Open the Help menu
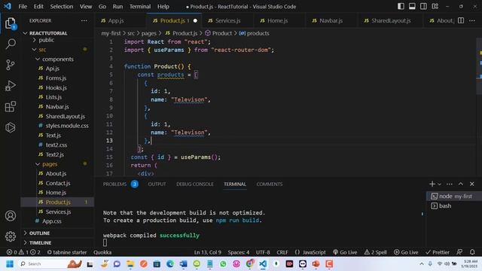Viewport: 482px width, 271px height. point(163,6)
